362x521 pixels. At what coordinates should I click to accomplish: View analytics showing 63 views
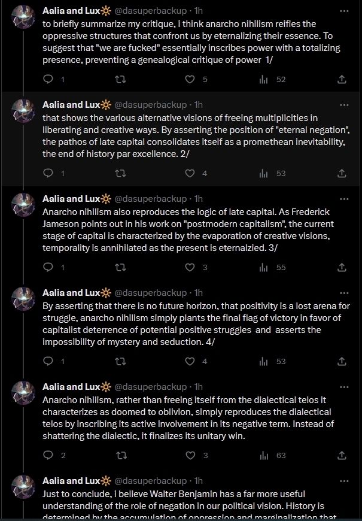tap(263, 455)
